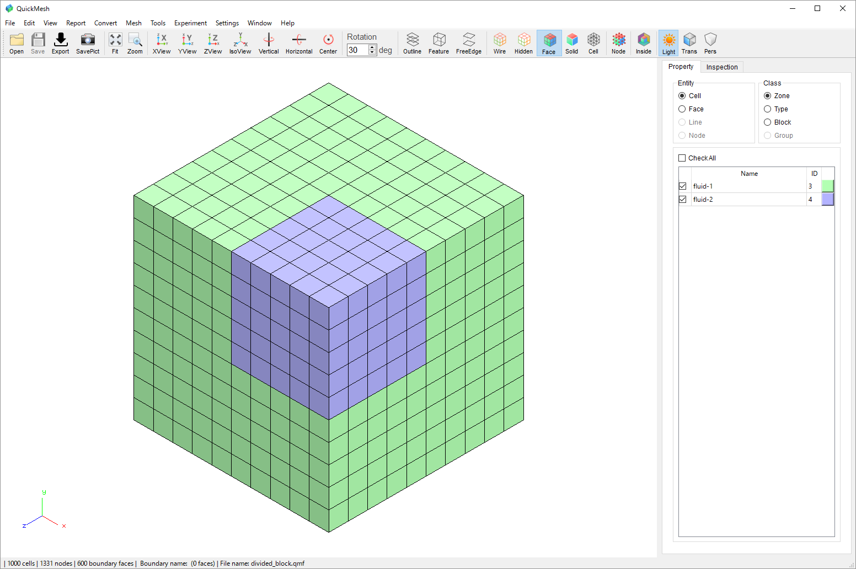The image size is (856, 569).
Task: Toggle the Face display mode
Action: 549,43
